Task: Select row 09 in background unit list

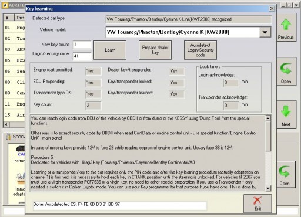Action: 15,93
